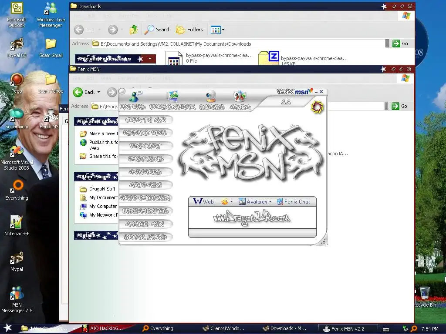Switch to Downloads - M... taskbar item
The image size is (446, 334).
(x=284, y=328)
